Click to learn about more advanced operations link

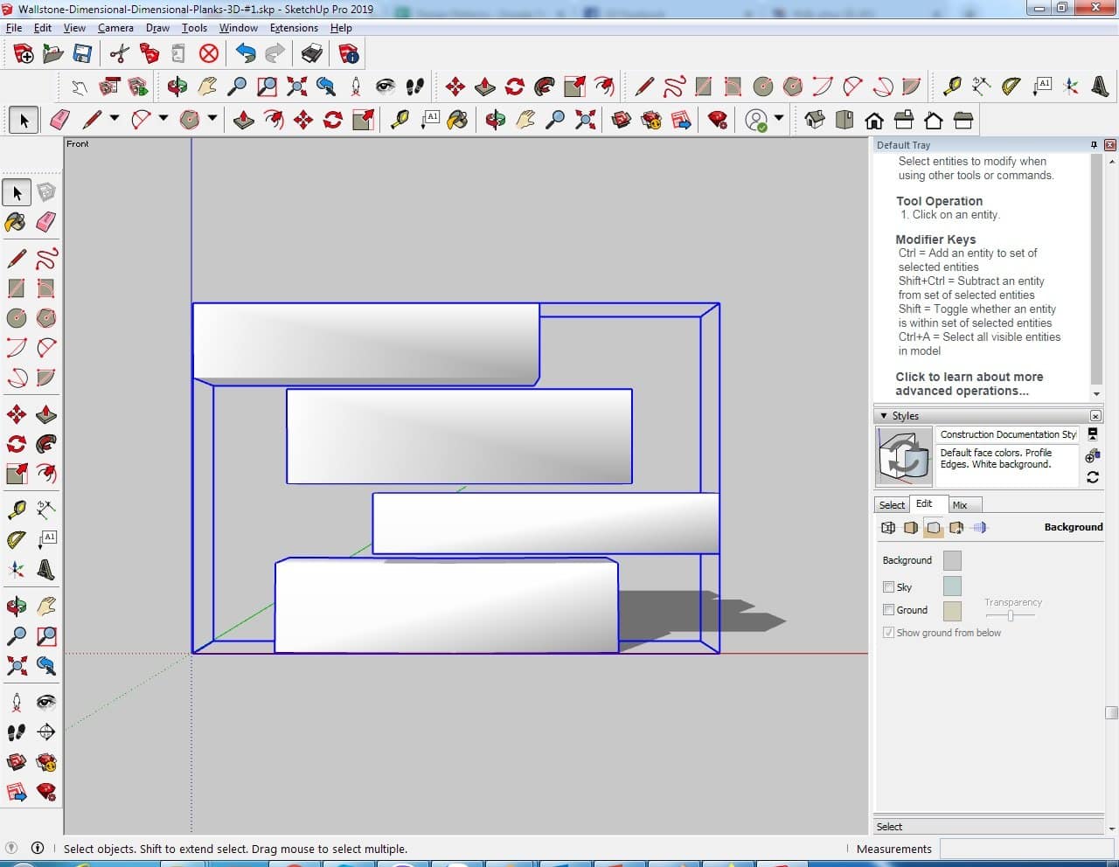pyautogui.click(x=969, y=384)
